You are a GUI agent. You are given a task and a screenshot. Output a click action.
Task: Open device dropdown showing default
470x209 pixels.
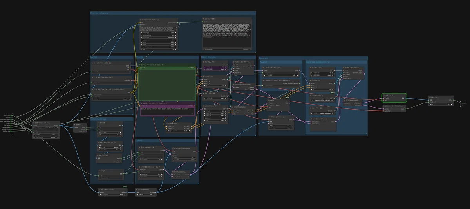[x=111, y=99]
